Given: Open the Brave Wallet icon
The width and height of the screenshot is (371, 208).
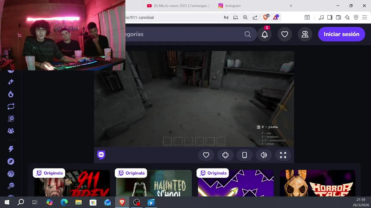Looking at the screenshot, I should click(x=339, y=17).
